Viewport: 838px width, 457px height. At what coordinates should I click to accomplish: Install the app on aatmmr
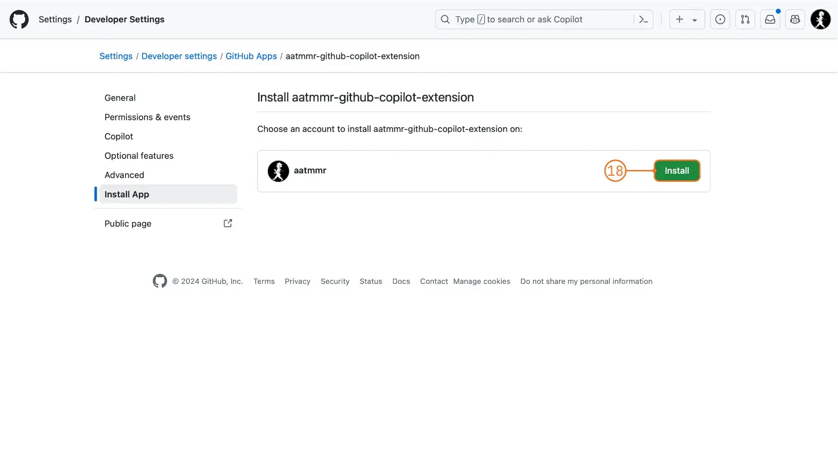pyautogui.click(x=677, y=171)
